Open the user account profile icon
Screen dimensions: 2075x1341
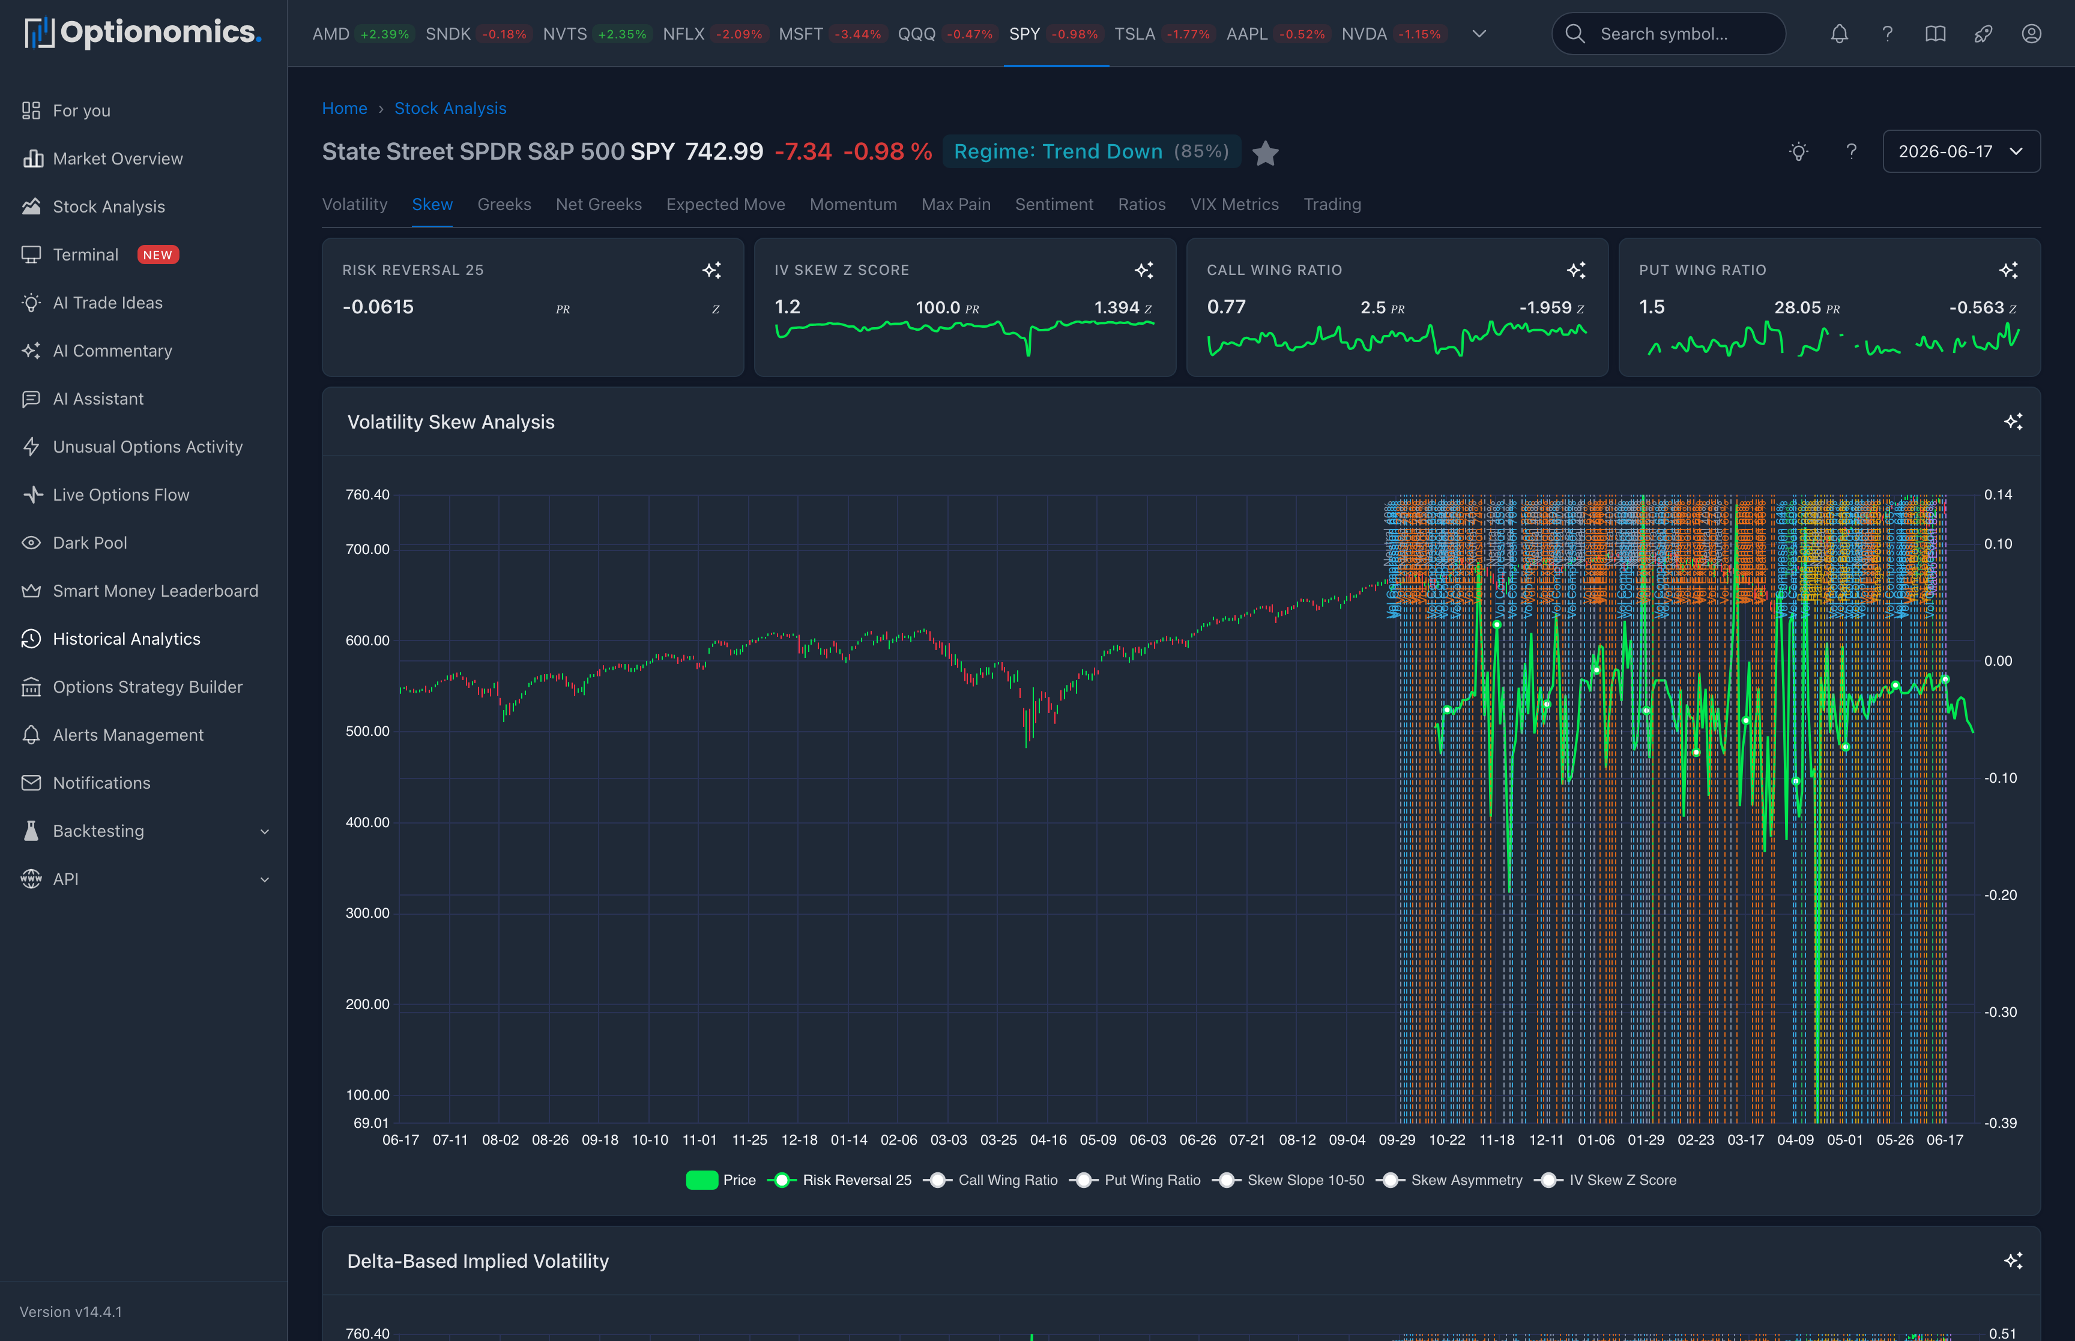(x=2031, y=34)
